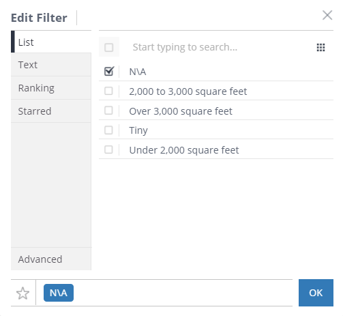
Task: Check the Over 3,000 square feet box
Action: click(108, 111)
